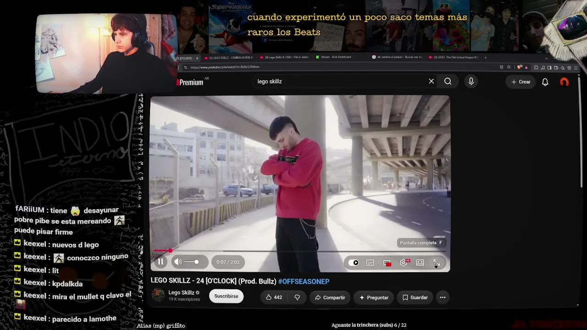Screen dimensions: 587x330
Task: Toggle the autoplay switch in the player
Action: pos(354,263)
